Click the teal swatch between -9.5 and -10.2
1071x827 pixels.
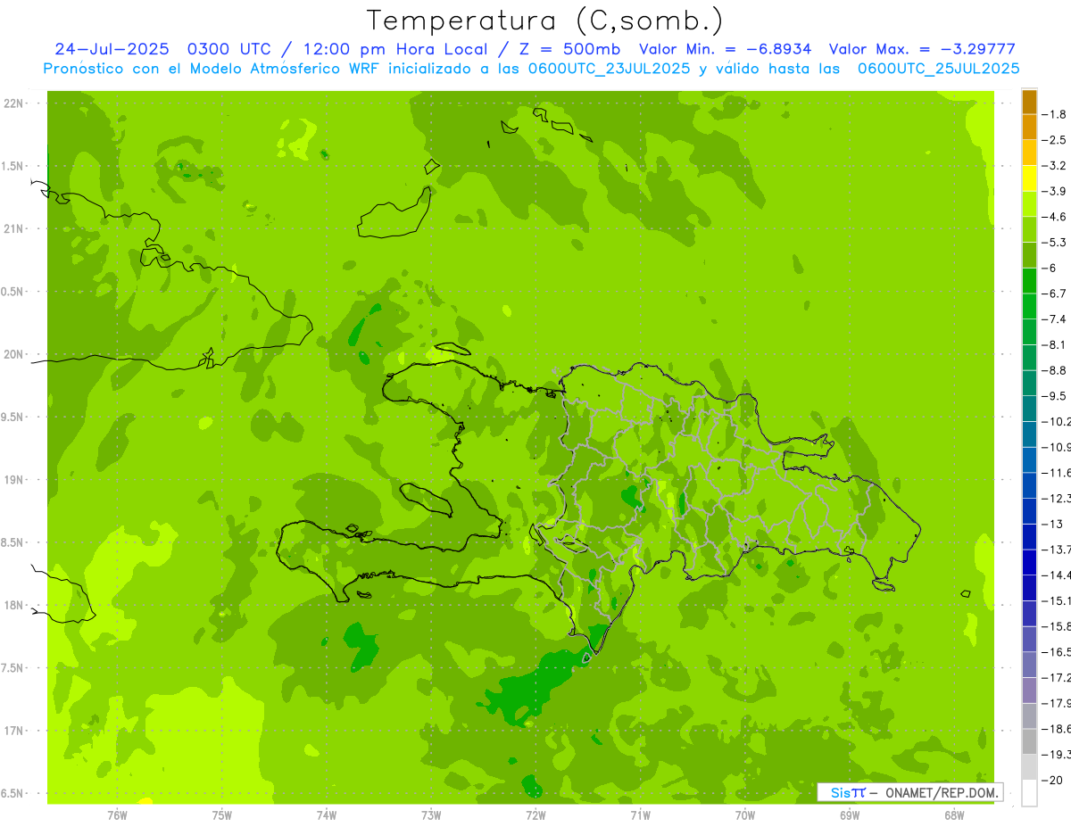1029,409
